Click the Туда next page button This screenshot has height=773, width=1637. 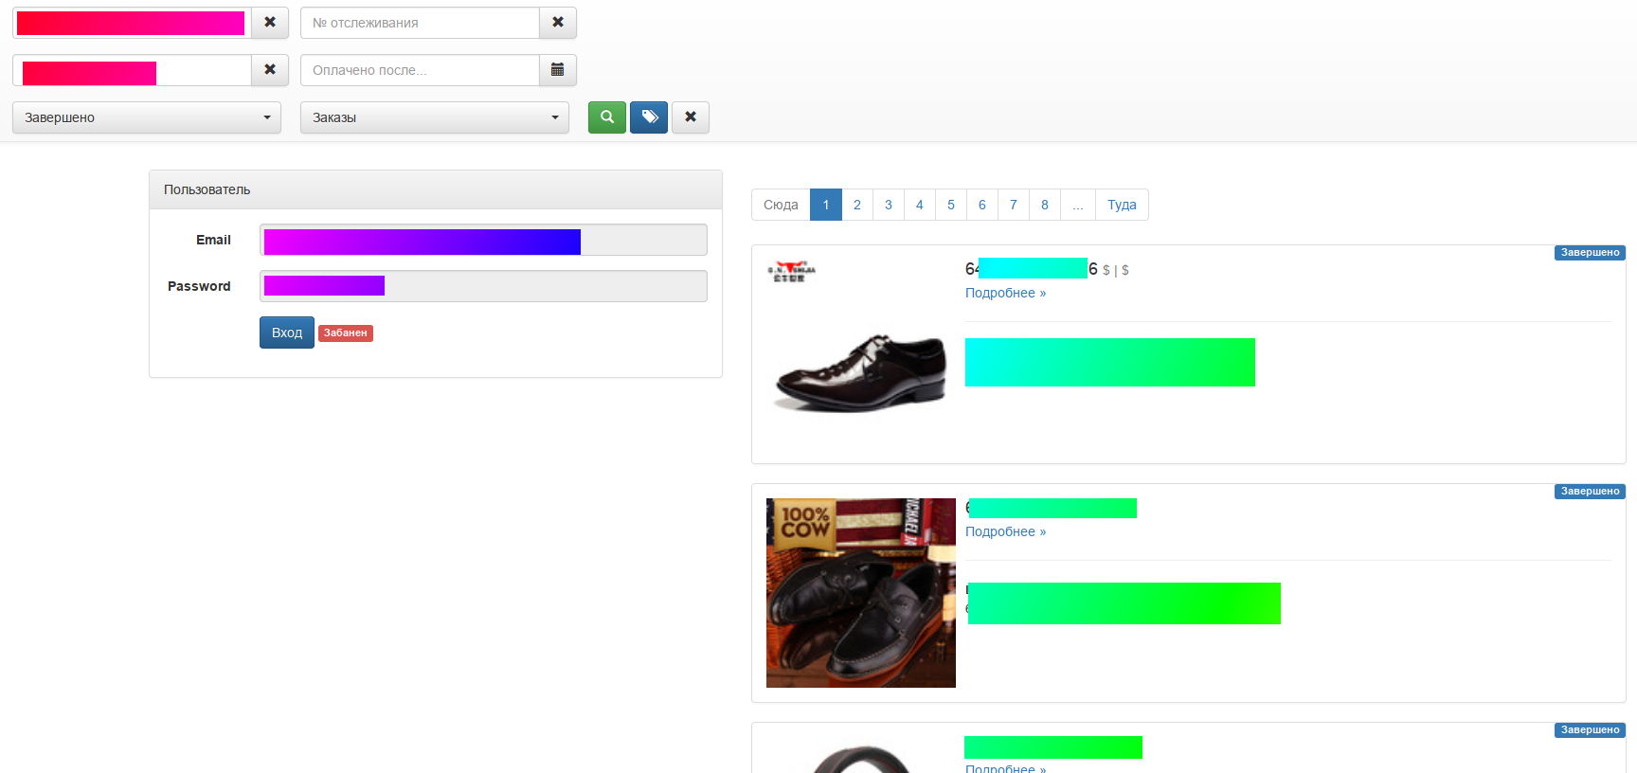click(x=1122, y=205)
